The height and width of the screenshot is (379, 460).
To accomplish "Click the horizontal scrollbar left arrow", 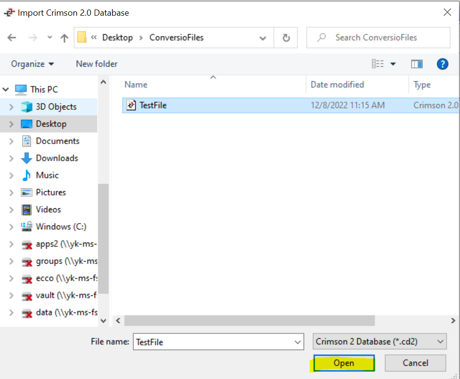I will click(x=118, y=321).
